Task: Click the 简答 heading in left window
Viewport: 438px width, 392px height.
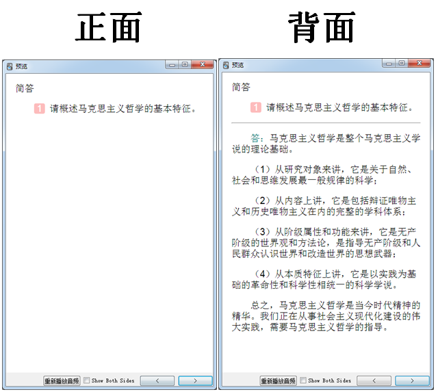Action: click(x=25, y=88)
